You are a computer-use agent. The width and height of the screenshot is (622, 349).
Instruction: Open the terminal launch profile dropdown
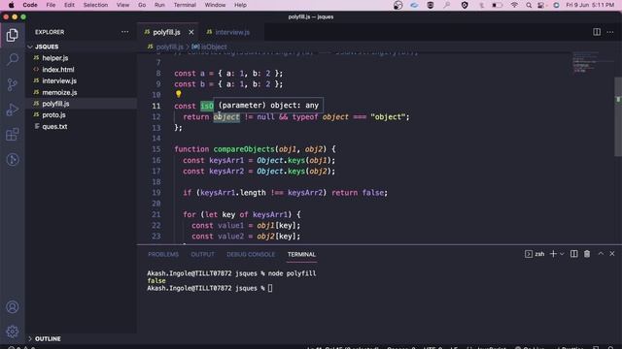(562, 254)
